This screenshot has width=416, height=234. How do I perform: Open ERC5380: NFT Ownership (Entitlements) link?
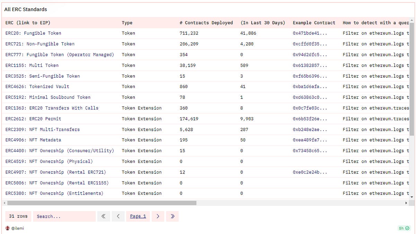54,193
